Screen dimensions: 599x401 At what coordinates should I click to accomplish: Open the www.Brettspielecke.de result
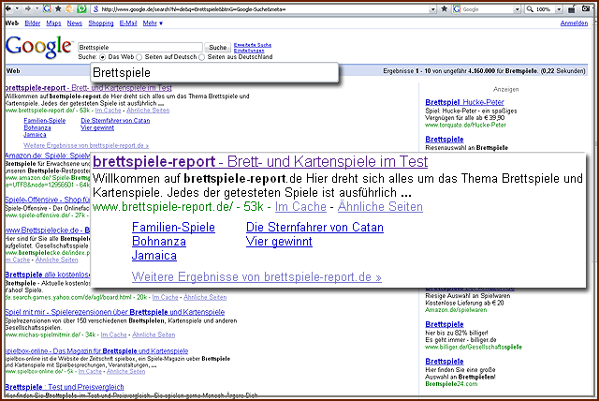point(48,230)
